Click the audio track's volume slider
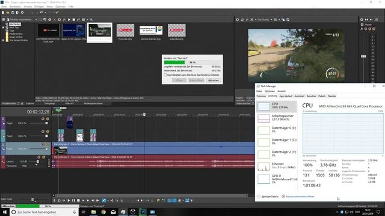The height and width of the screenshot is (216, 385). point(37,161)
